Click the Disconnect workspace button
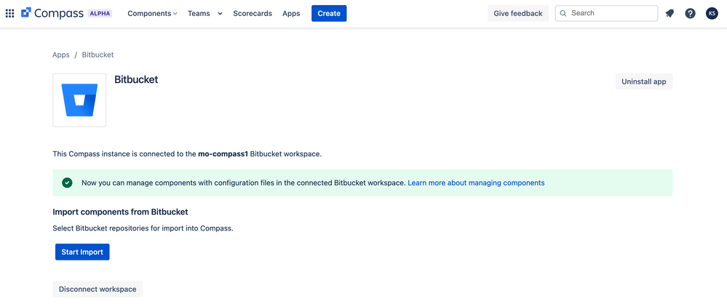This screenshot has height=304, width=727. (x=98, y=289)
